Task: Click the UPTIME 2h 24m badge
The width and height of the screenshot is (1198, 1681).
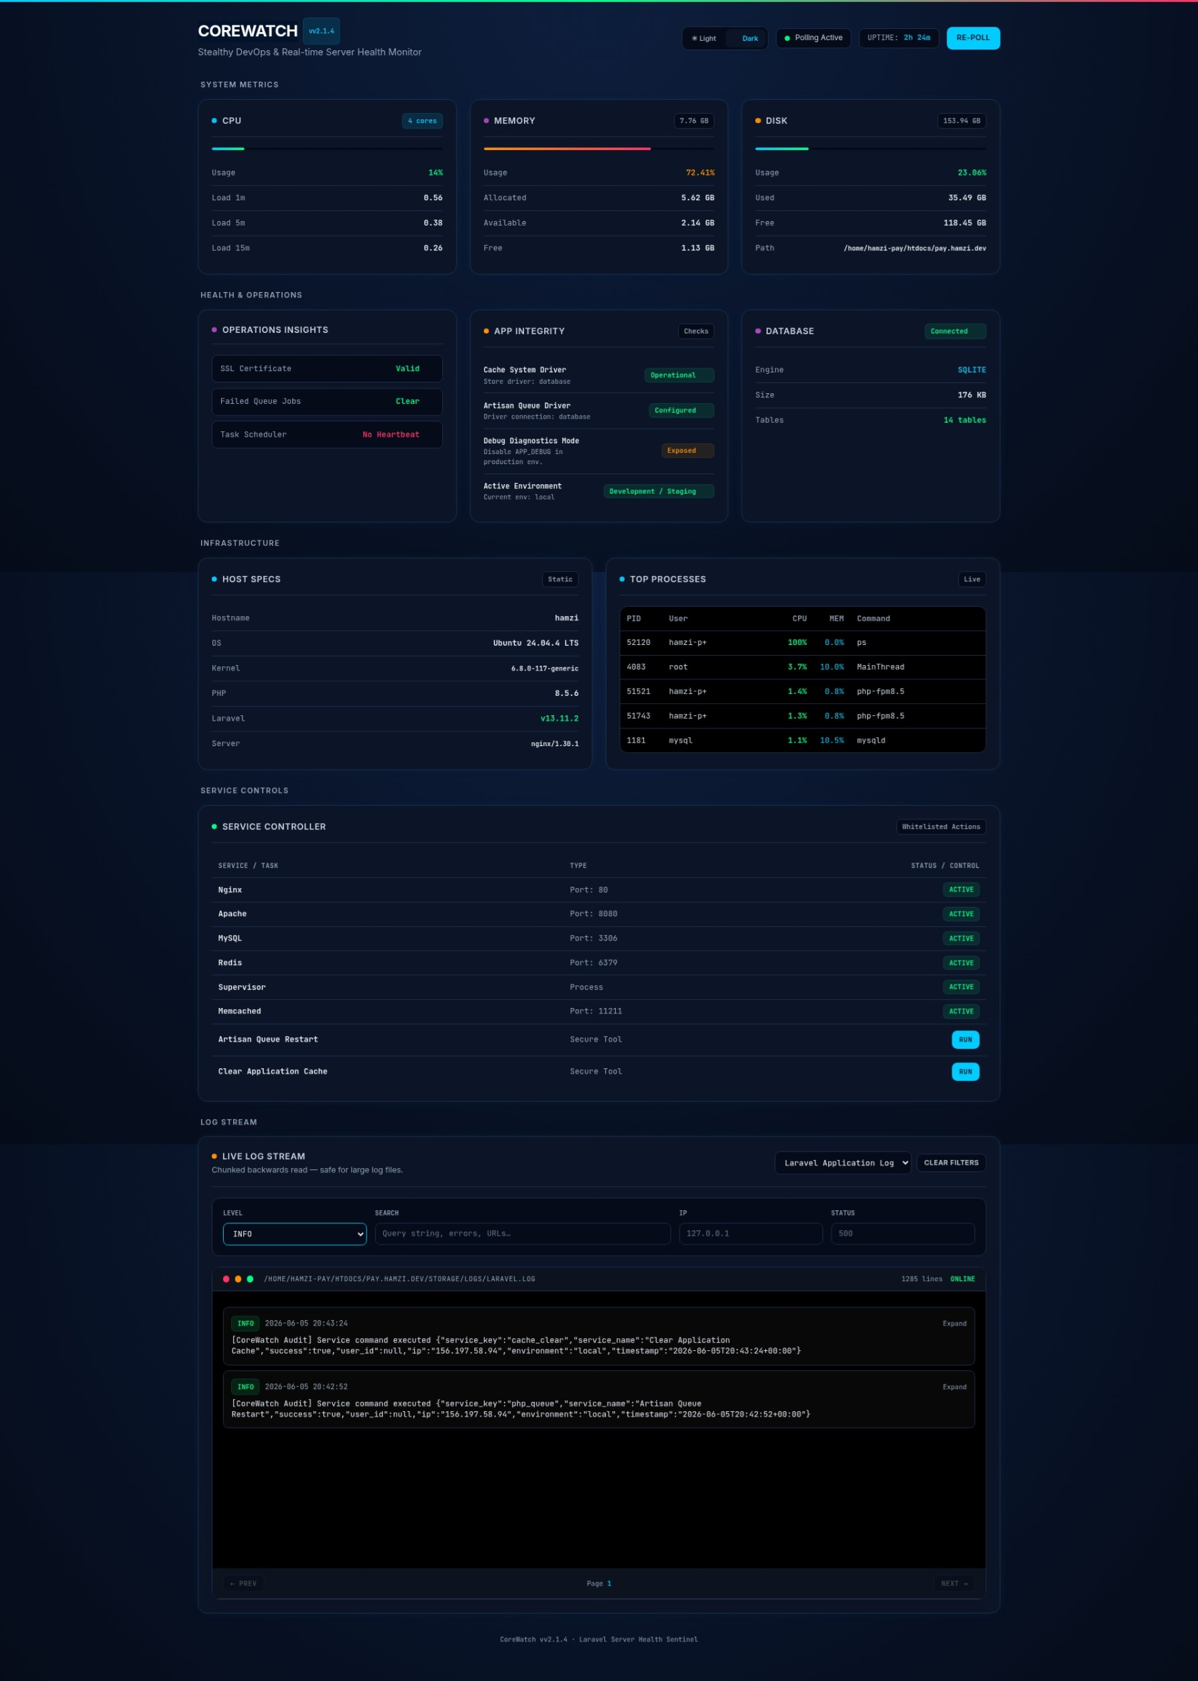Action: [x=898, y=38]
